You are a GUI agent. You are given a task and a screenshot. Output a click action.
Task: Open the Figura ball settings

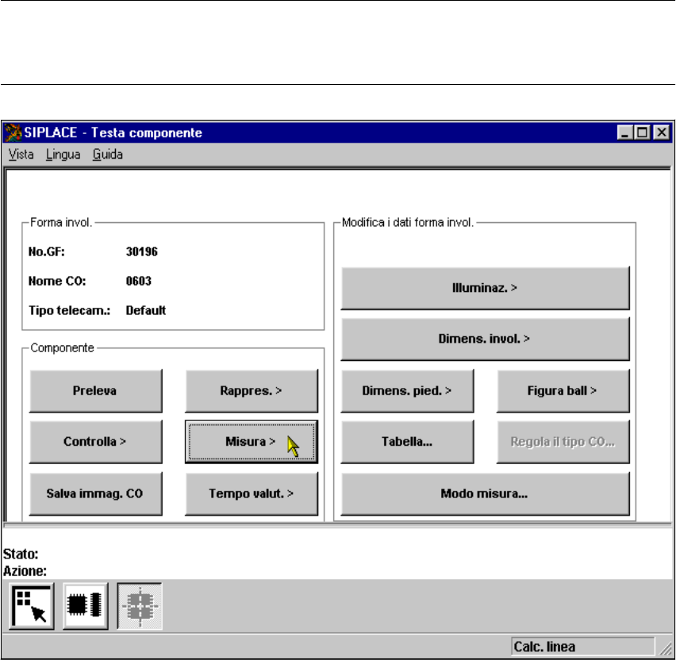click(x=563, y=390)
